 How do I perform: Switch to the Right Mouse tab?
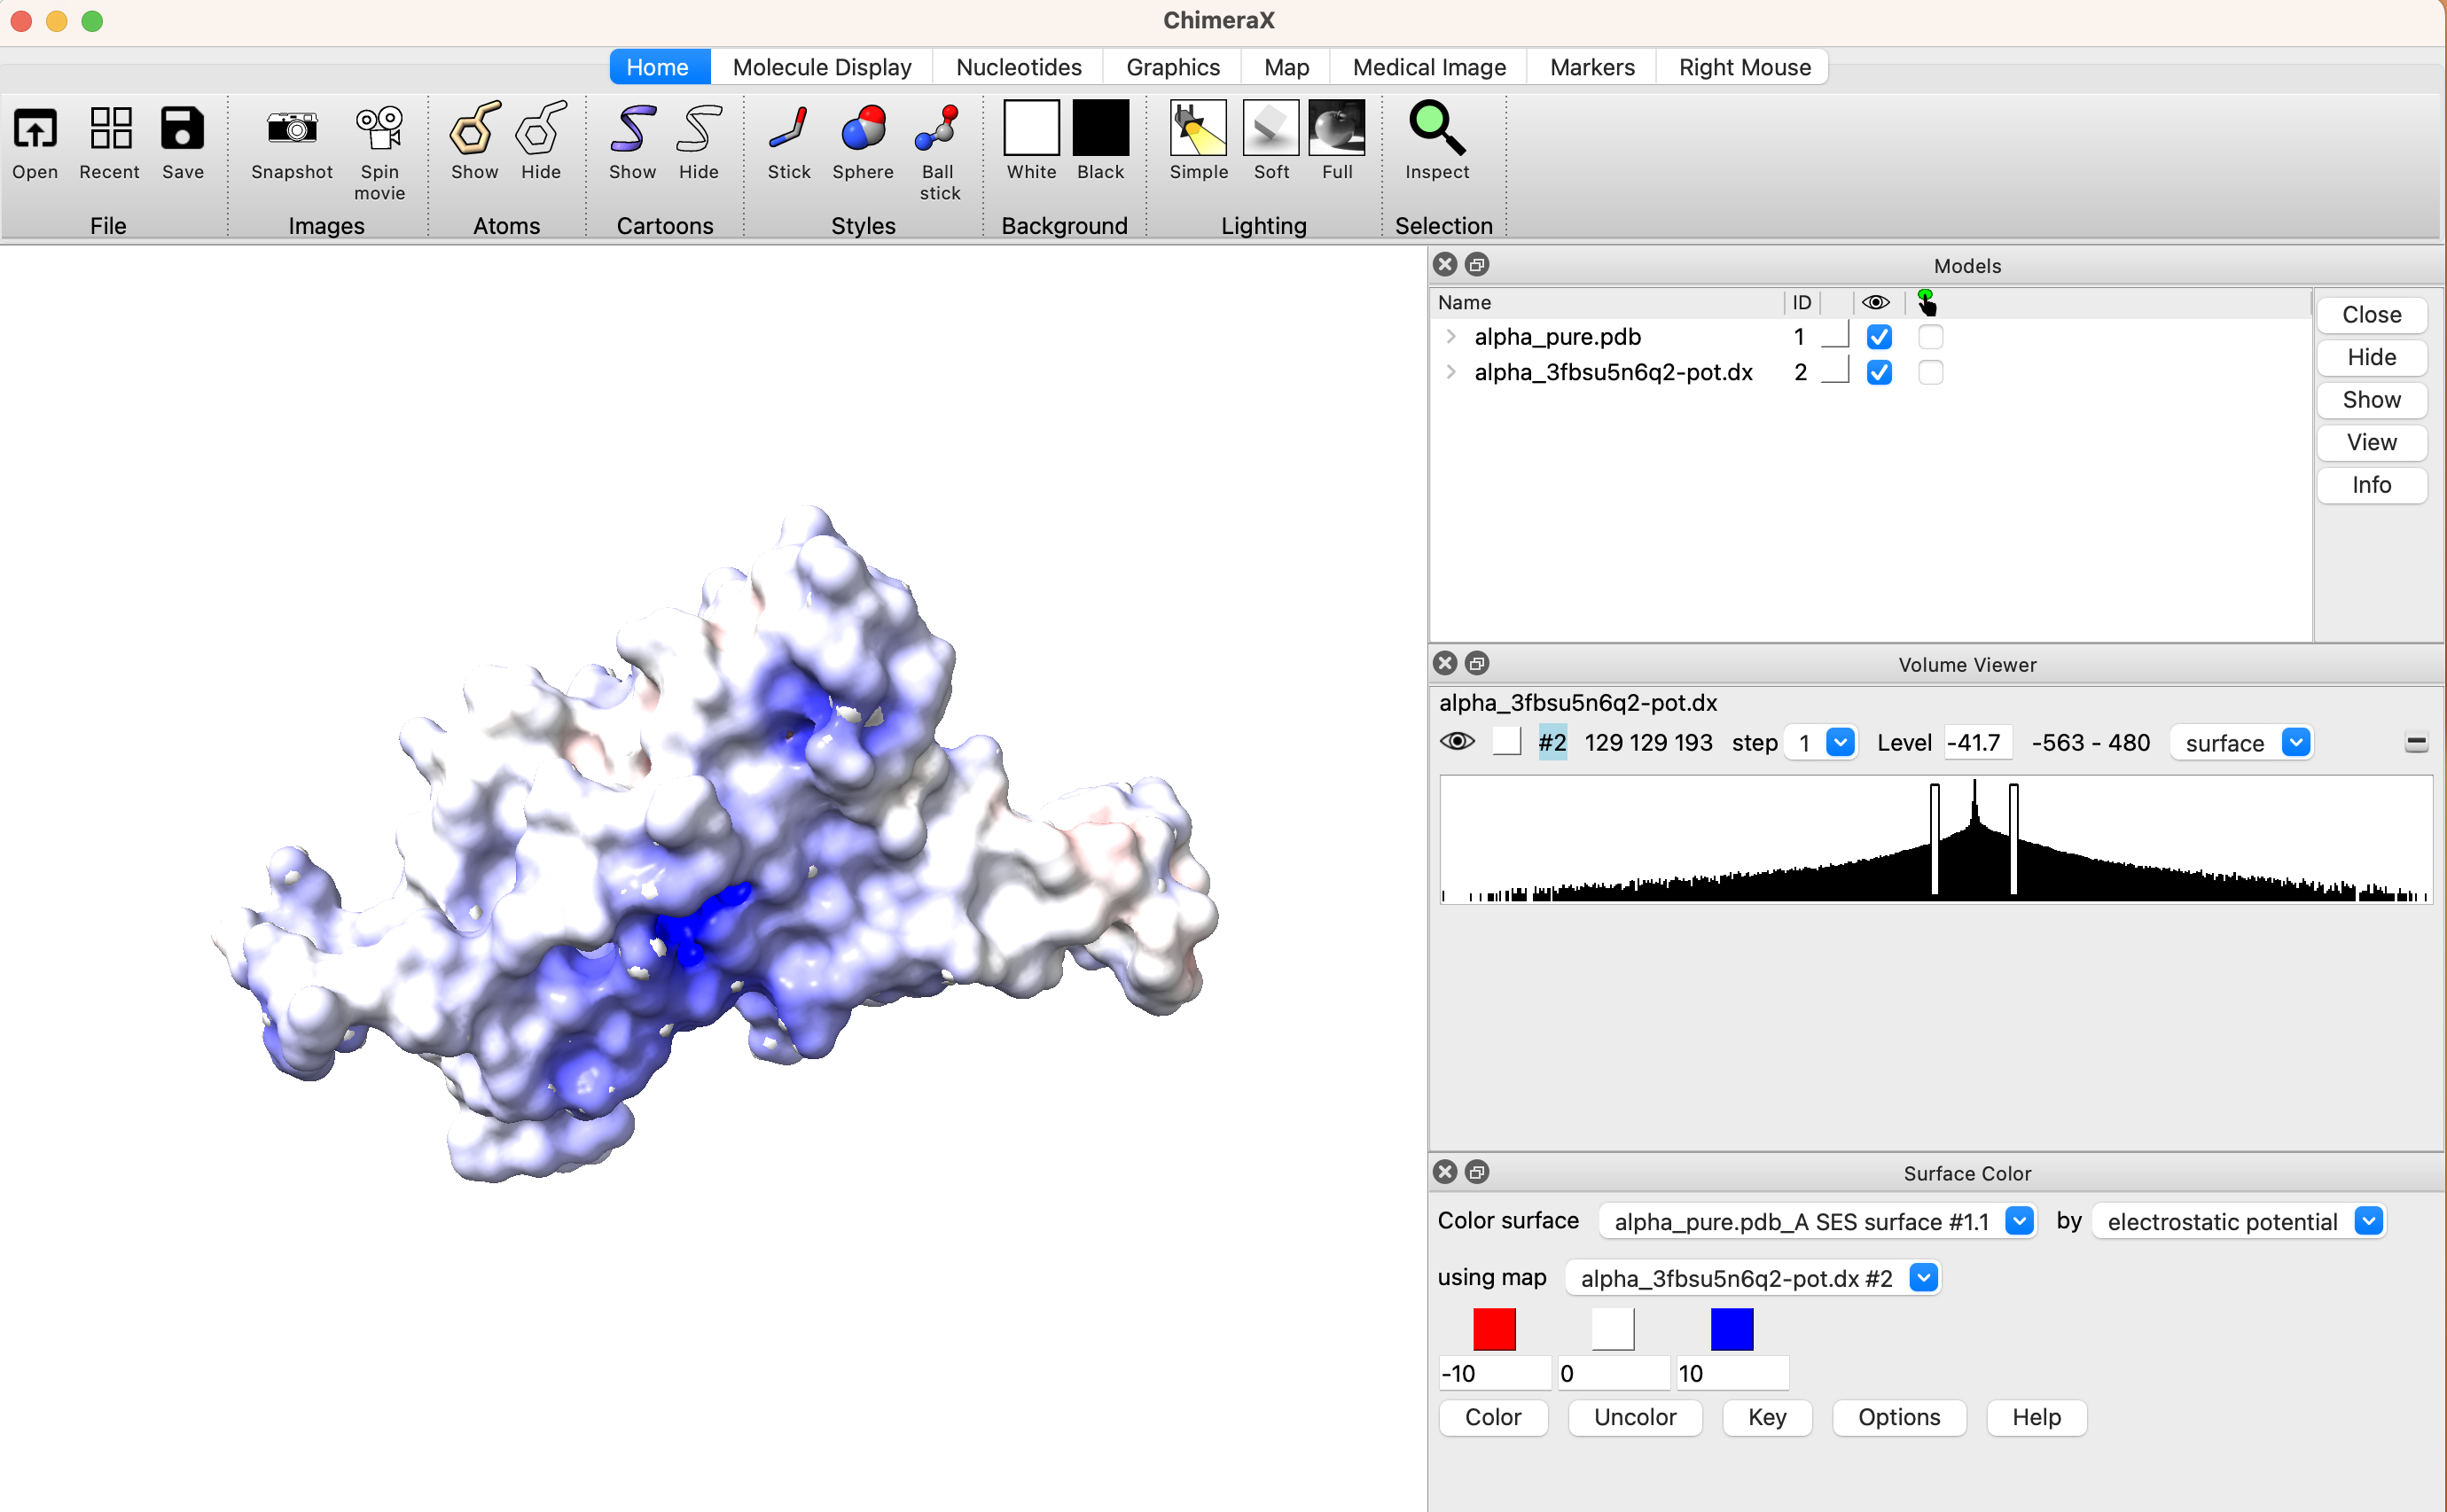point(1744,67)
